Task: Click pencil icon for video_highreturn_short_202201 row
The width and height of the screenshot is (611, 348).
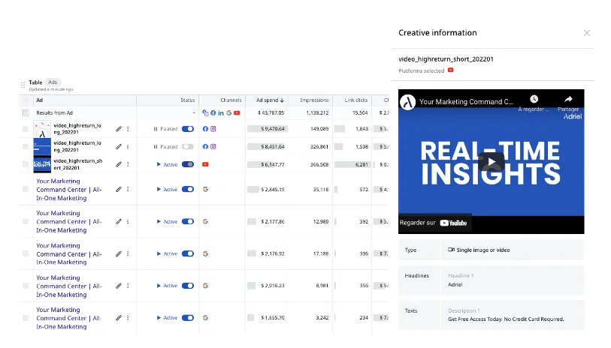Action: click(119, 164)
